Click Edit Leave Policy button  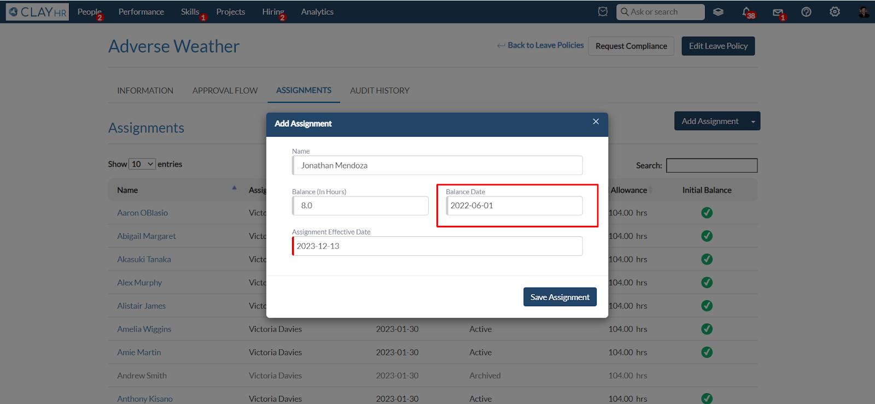click(x=718, y=46)
